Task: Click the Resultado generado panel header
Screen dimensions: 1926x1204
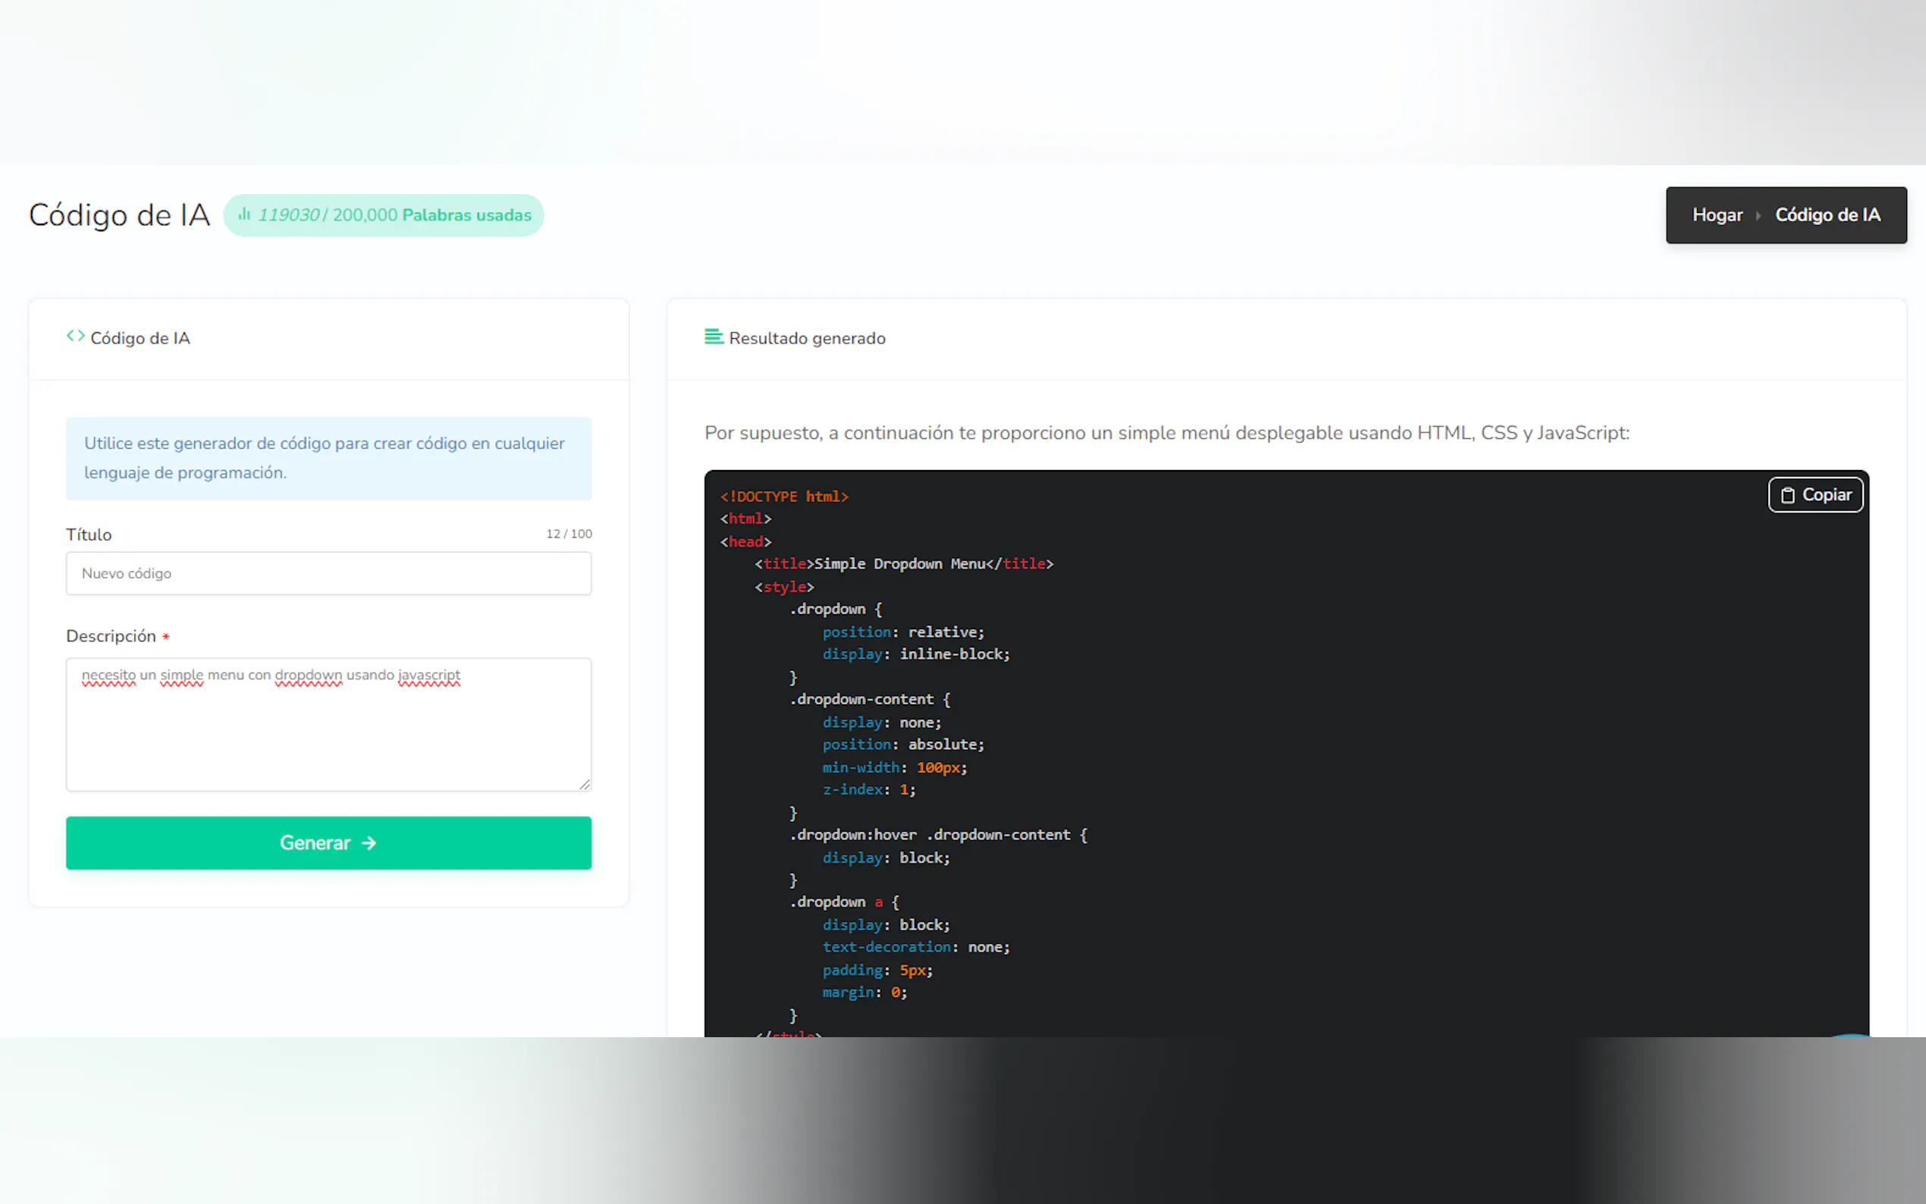Action: tap(807, 338)
